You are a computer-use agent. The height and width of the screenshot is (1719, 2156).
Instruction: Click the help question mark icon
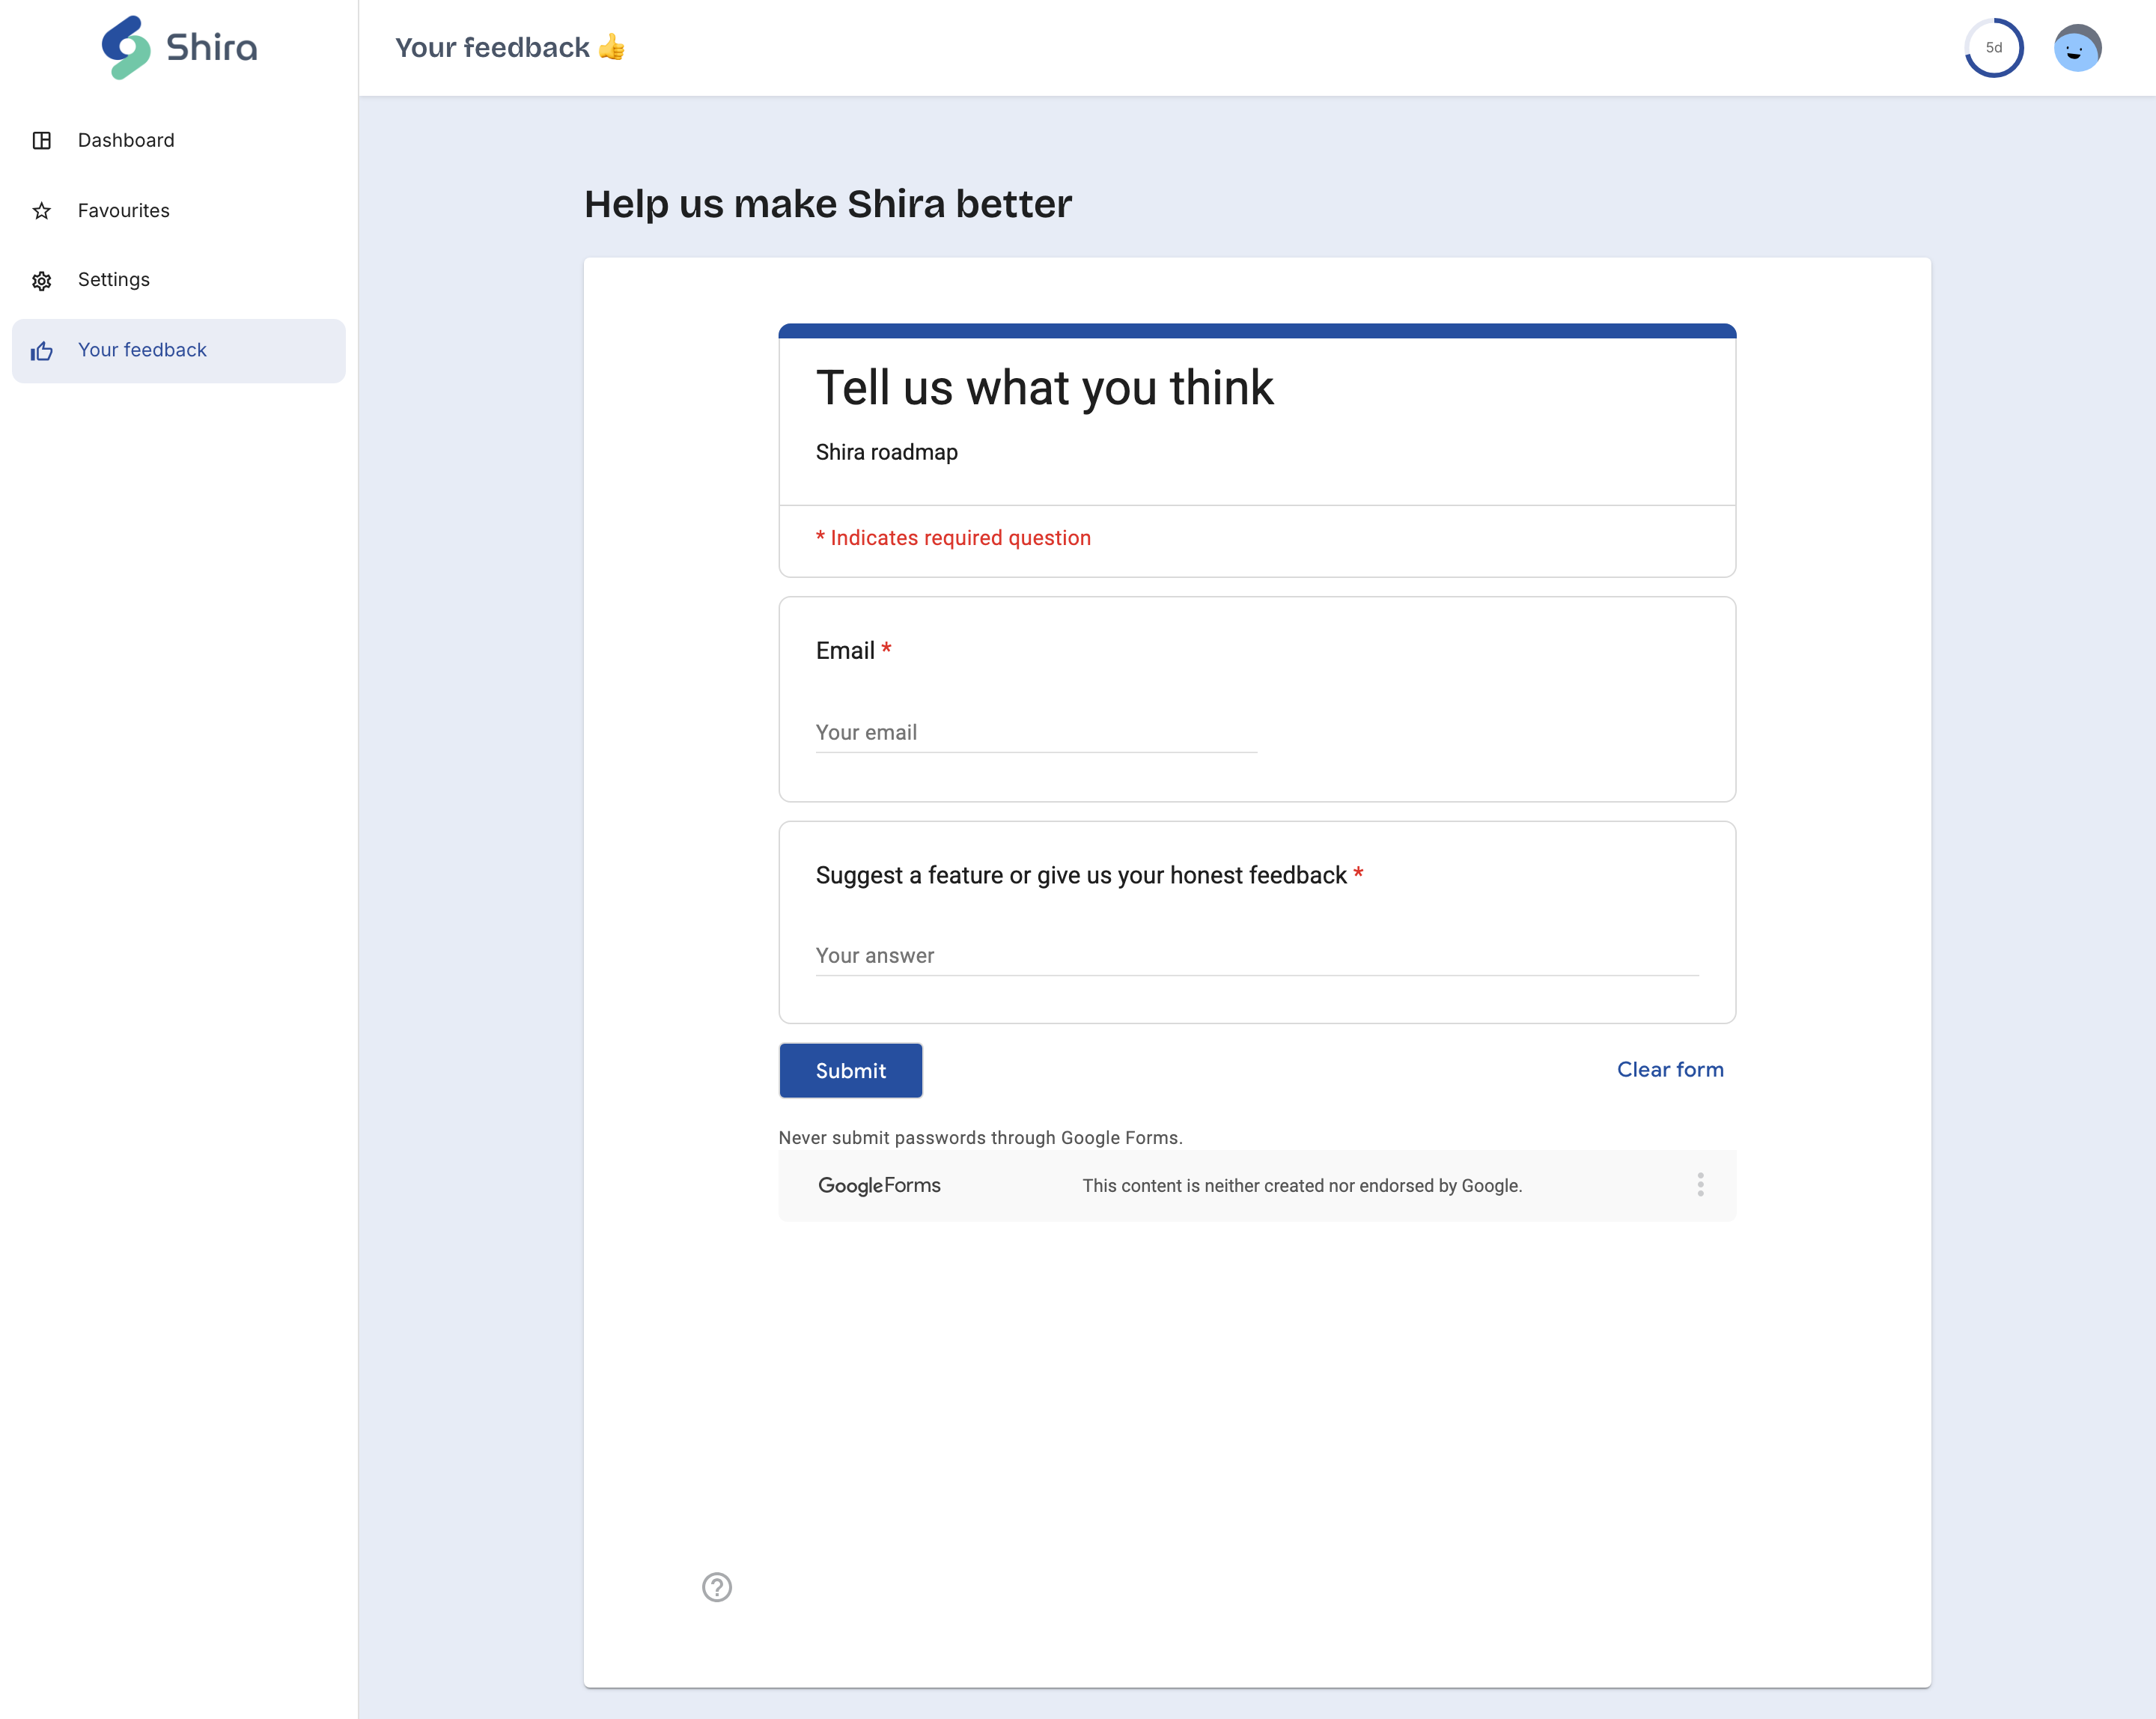click(717, 1587)
